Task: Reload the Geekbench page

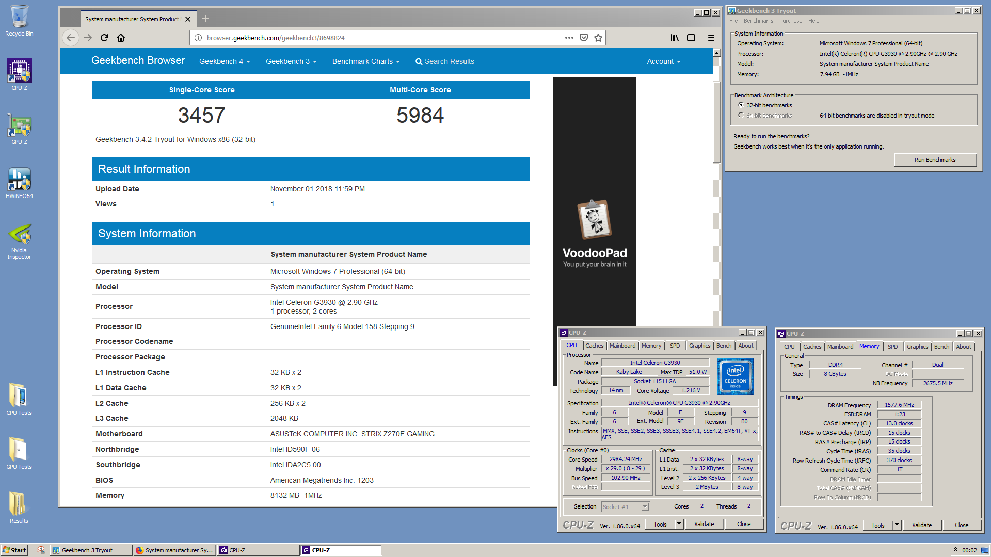Action: [104, 38]
